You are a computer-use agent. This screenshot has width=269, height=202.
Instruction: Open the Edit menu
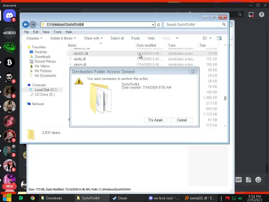tap(36, 32)
